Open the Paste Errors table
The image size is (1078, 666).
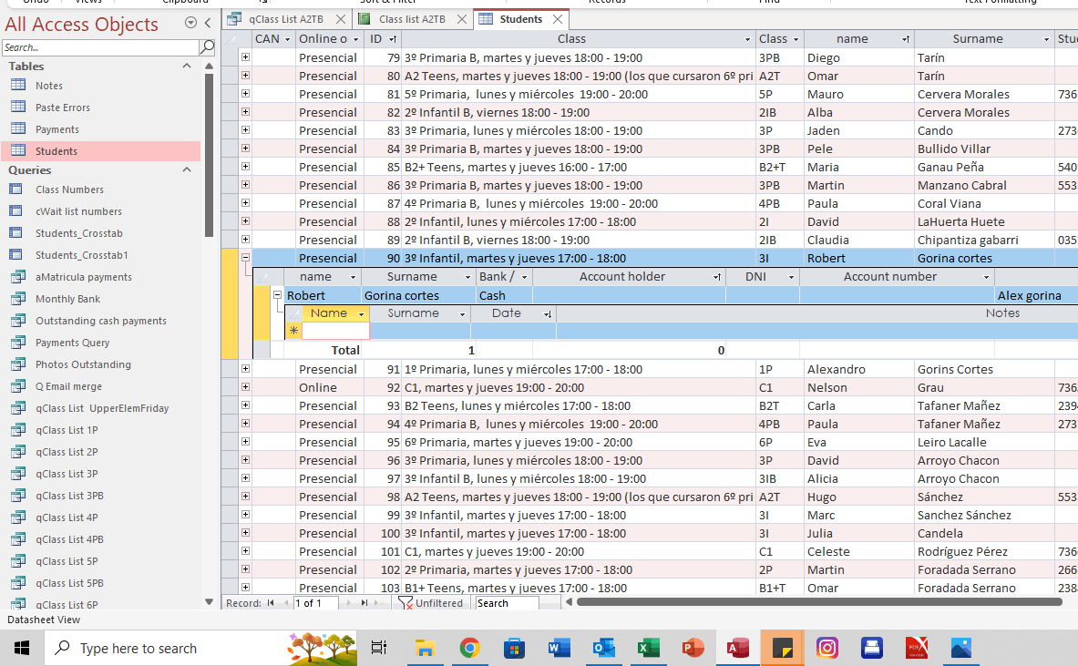pos(63,108)
